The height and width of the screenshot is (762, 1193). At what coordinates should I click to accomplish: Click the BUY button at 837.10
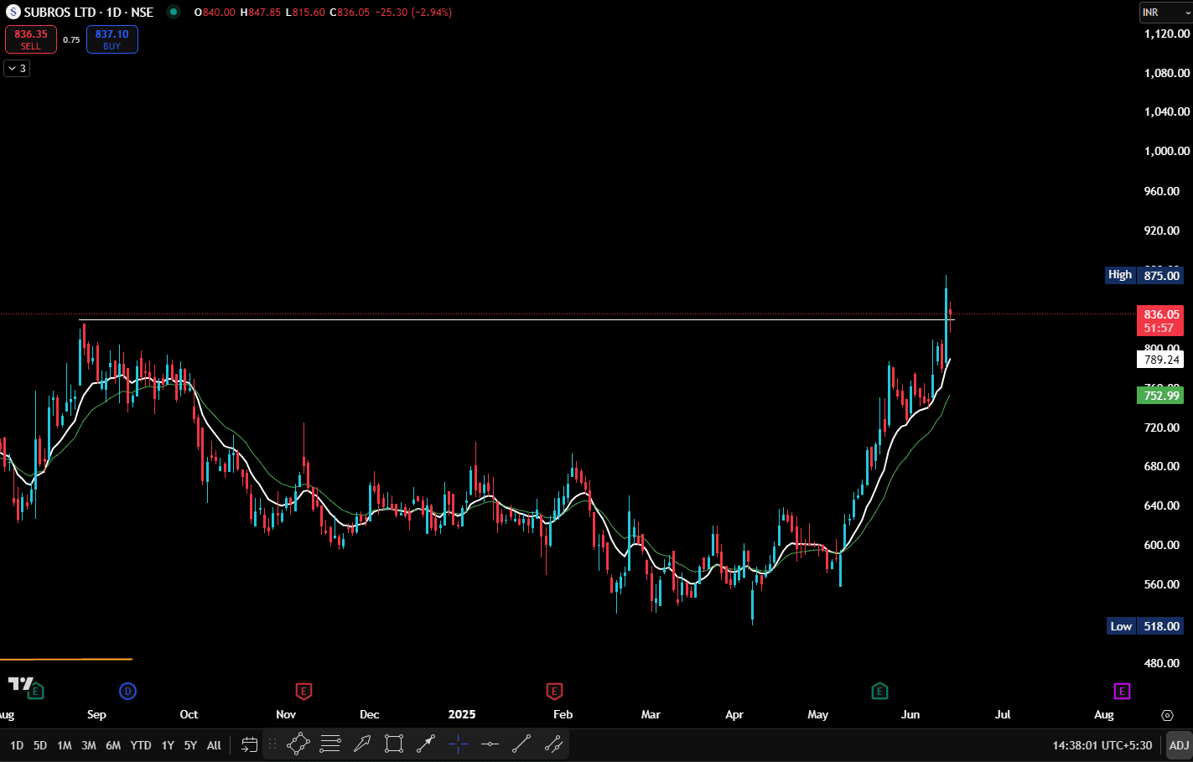[x=112, y=39]
